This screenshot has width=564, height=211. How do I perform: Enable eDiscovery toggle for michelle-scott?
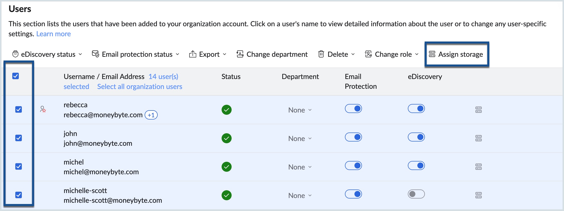[x=416, y=194]
